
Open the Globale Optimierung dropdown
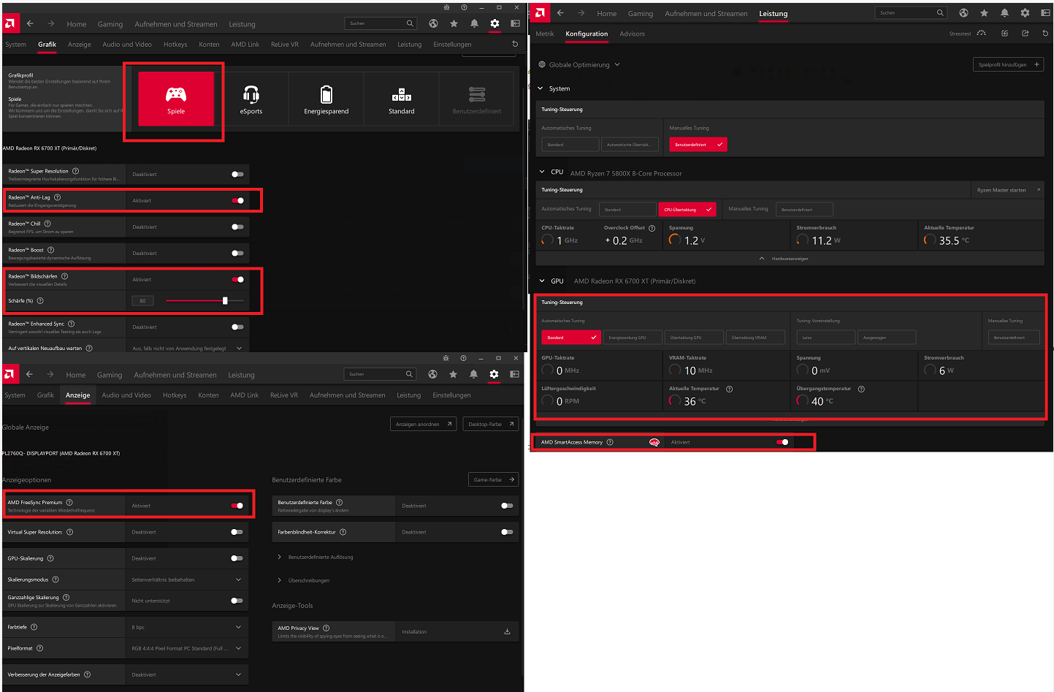coord(579,64)
